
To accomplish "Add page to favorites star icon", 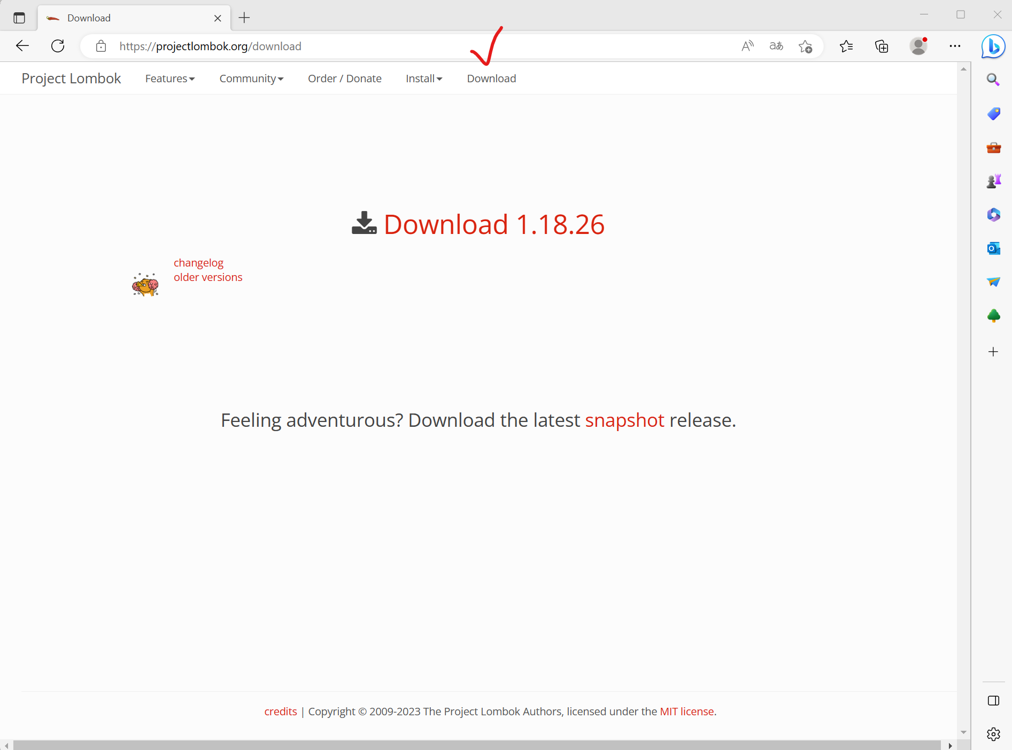I will pyautogui.click(x=806, y=46).
